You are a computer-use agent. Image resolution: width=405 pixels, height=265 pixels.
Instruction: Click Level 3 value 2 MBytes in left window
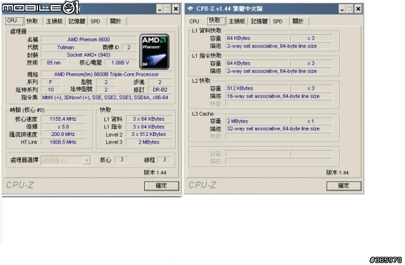pyautogui.click(x=149, y=142)
